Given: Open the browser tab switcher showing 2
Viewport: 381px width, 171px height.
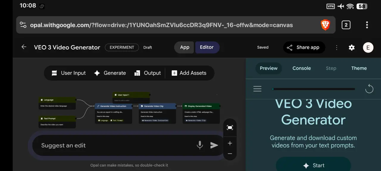Looking at the screenshot, I should coord(346,25).
